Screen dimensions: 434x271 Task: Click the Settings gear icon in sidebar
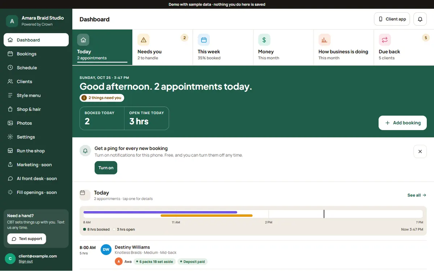click(10, 137)
